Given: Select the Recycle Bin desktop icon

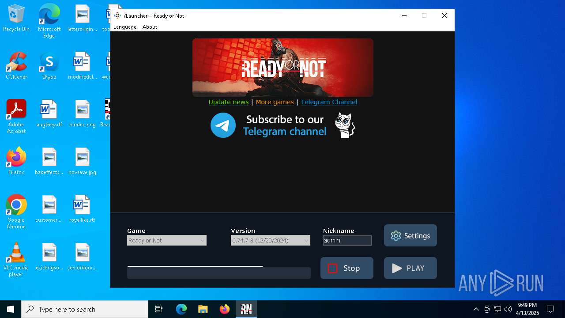Looking at the screenshot, I should point(16,19).
